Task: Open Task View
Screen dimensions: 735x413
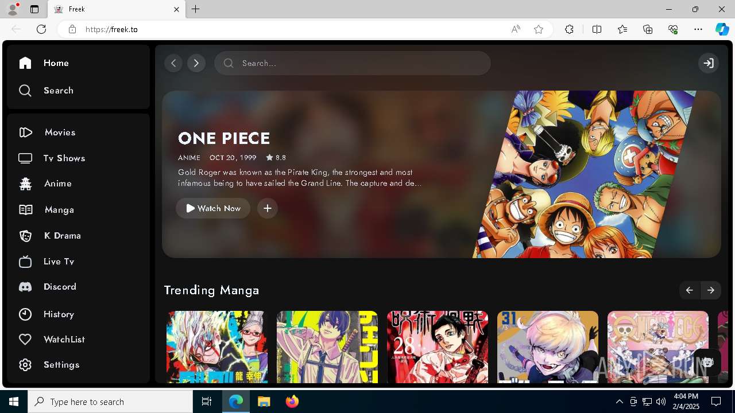Action: pyautogui.click(x=207, y=402)
